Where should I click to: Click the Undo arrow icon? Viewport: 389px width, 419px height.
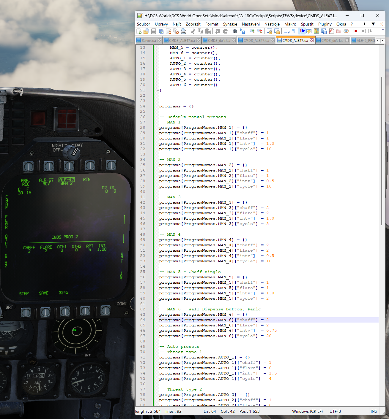click(218, 31)
